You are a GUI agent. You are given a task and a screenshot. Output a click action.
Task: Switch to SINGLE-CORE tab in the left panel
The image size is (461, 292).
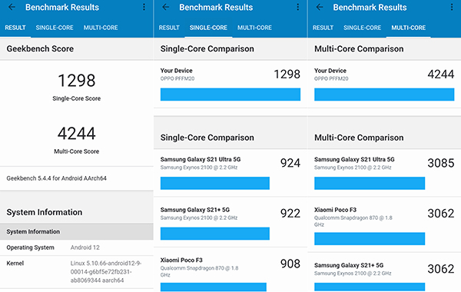click(55, 28)
